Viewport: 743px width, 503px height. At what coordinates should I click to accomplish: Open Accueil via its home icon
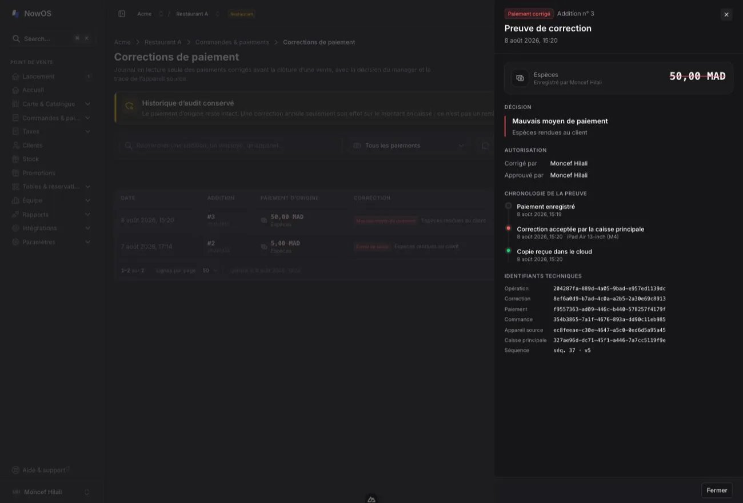tap(16, 90)
